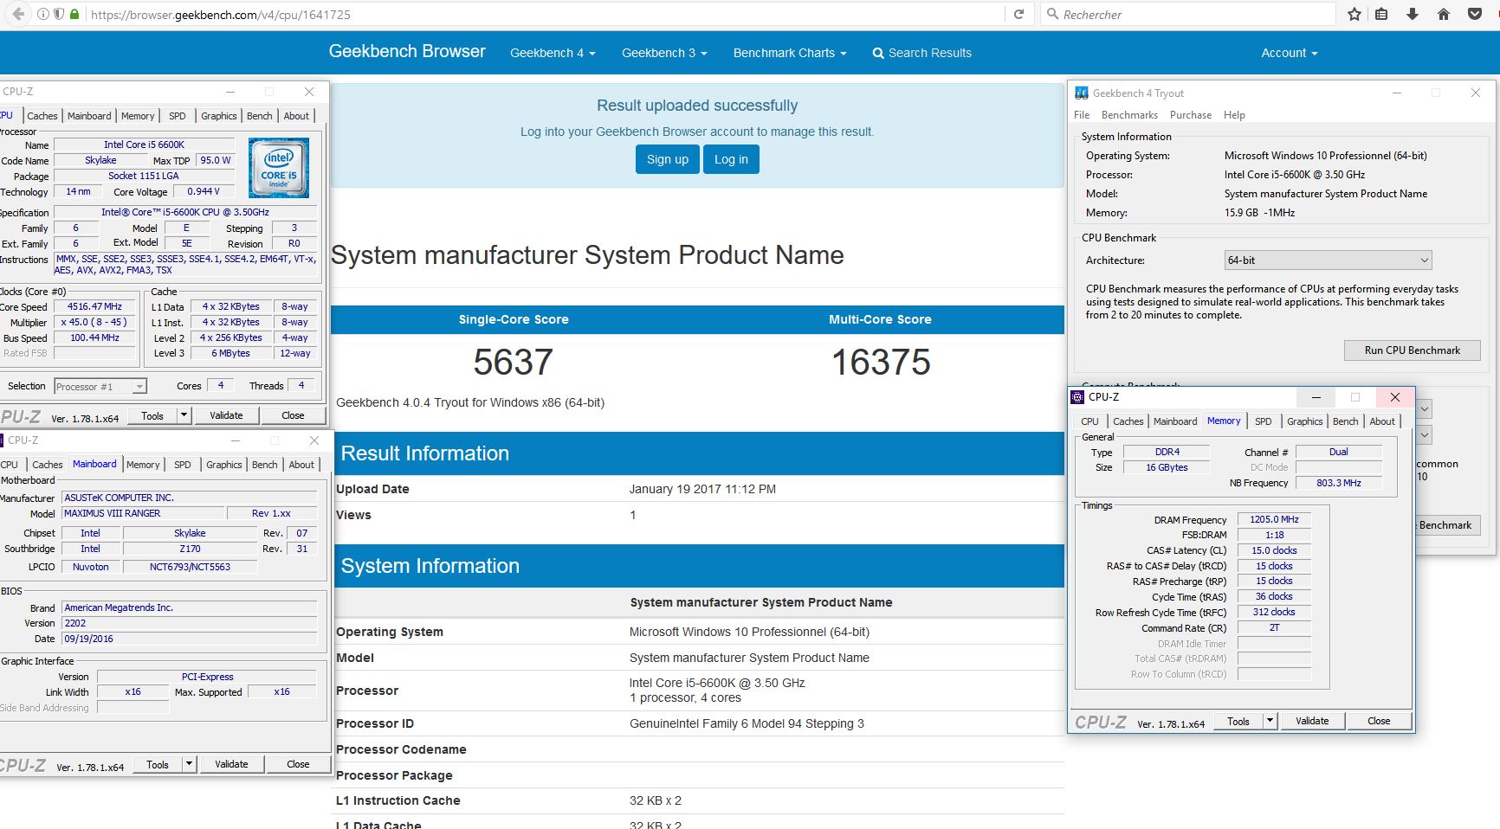Click Memory tab in CPU-Z Mainboard window
The width and height of the screenshot is (1500, 829).
point(143,465)
